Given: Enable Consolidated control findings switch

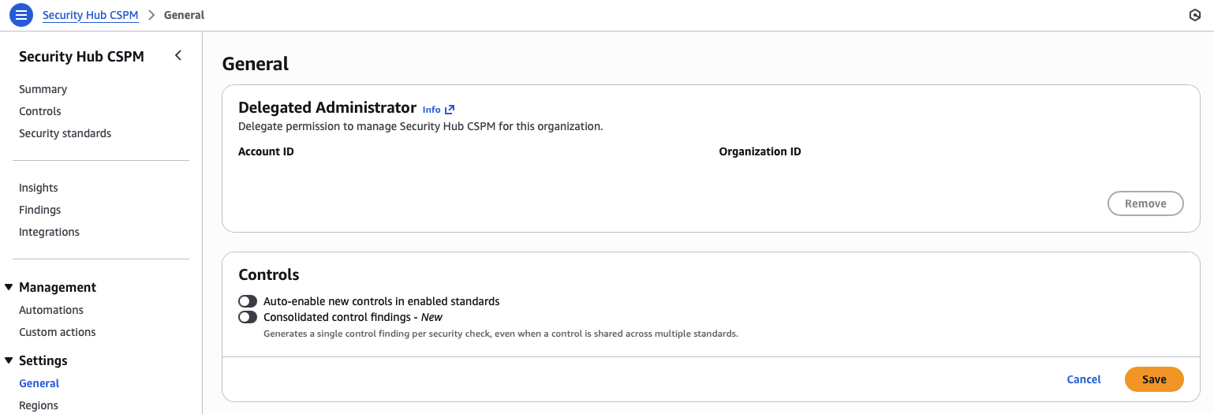Looking at the screenshot, I should (248, 317).
